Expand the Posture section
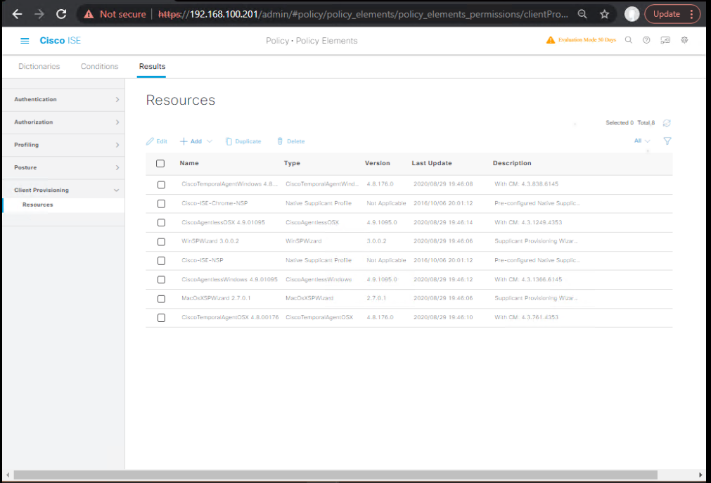This screenshot has height=483, width=711. (x=63, y=167)
